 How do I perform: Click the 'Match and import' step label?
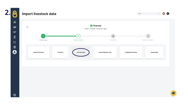(148, 40)
